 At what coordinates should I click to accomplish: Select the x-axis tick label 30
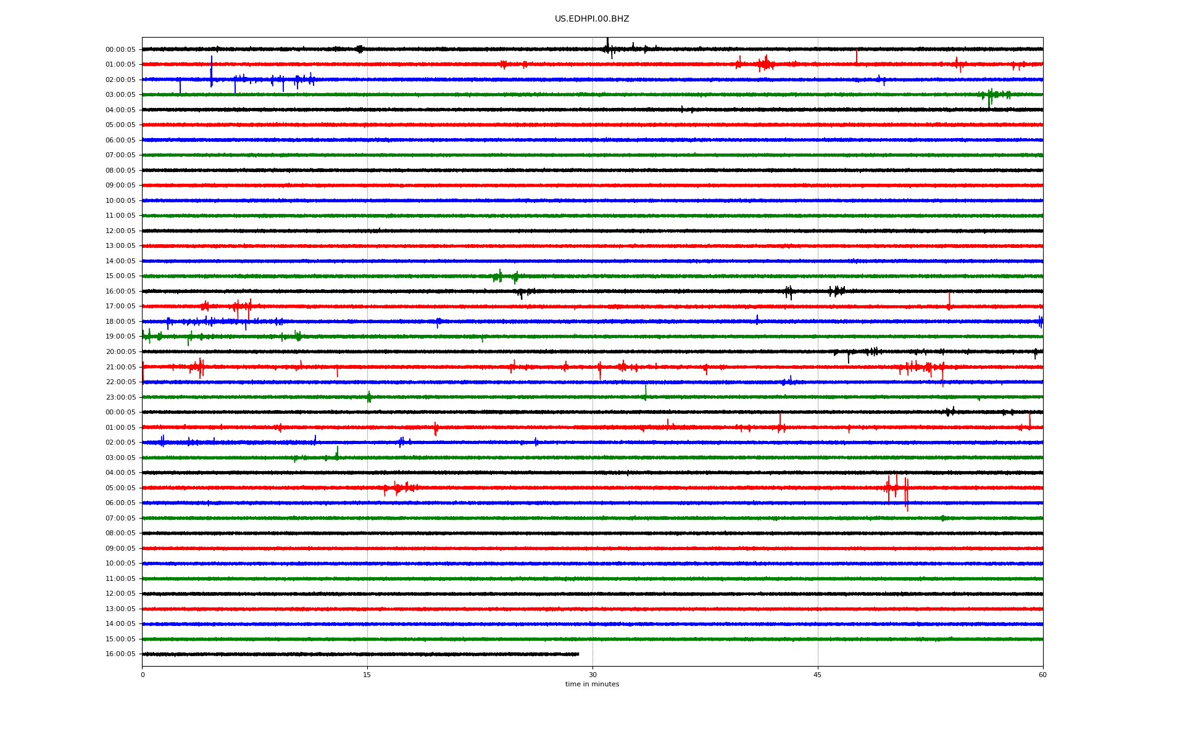pos(592,675)
